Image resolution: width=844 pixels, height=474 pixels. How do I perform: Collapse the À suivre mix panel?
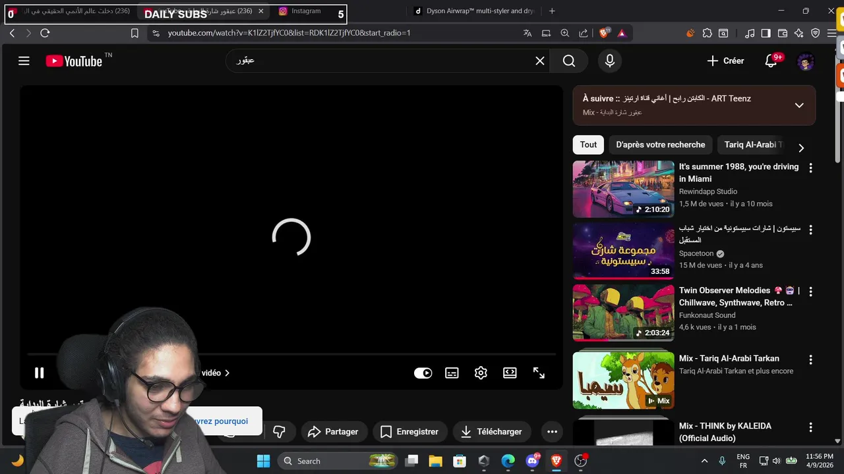pos(799,105)
